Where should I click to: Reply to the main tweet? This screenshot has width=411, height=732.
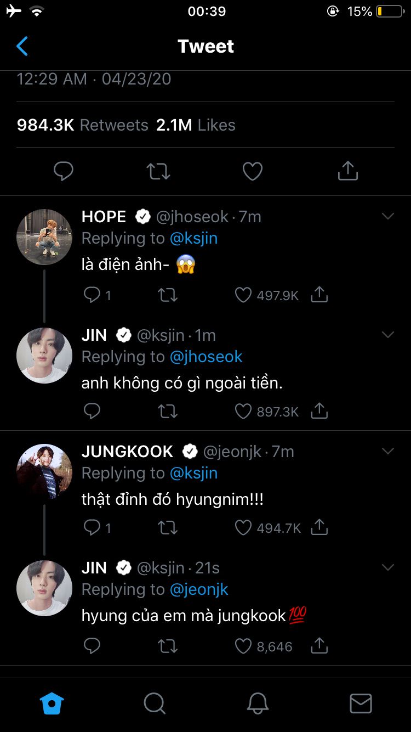64,171
